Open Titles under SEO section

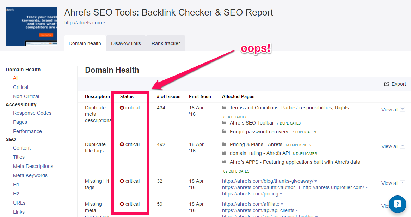(x=19, y=157)
